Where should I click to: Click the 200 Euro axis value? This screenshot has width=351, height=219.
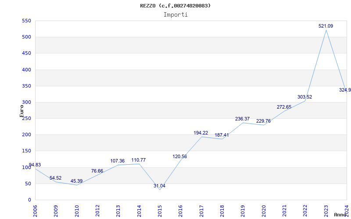coord(26,135)
